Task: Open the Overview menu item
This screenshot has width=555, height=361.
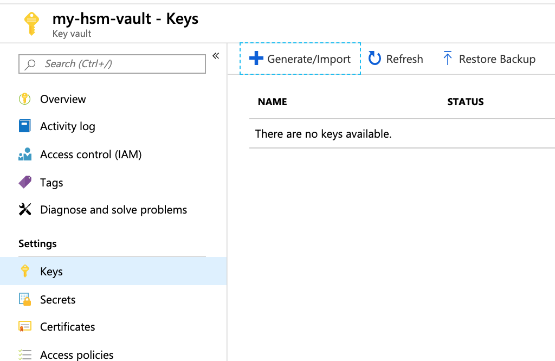Action: (x=63, y=99)
